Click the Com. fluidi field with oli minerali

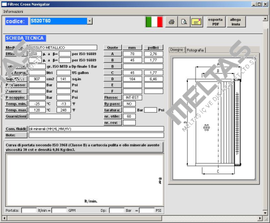96,129
